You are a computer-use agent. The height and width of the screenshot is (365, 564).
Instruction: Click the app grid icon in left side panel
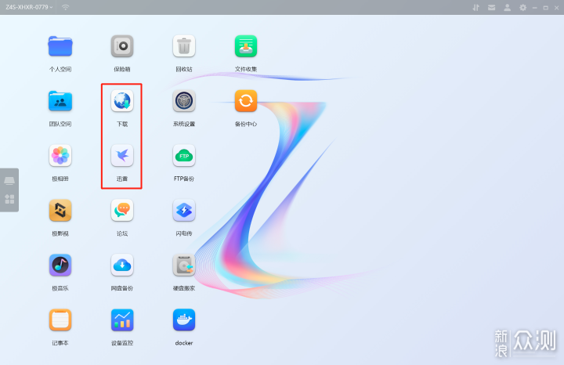click(9, 199)
